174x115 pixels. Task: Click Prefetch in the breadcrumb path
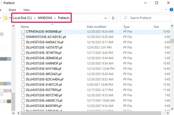coord(64,18)
